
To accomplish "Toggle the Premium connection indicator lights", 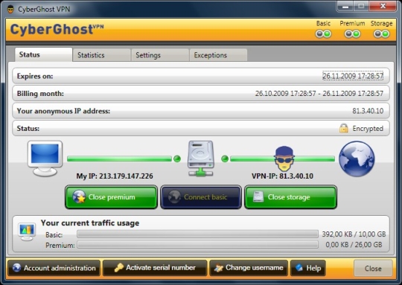I will tap(352, 33).
